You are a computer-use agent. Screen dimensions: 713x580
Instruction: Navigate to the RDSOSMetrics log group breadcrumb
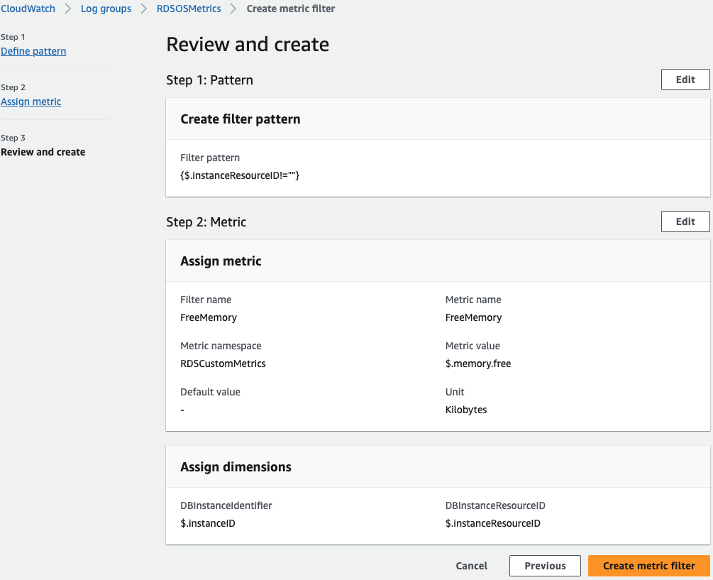point(189,9)
